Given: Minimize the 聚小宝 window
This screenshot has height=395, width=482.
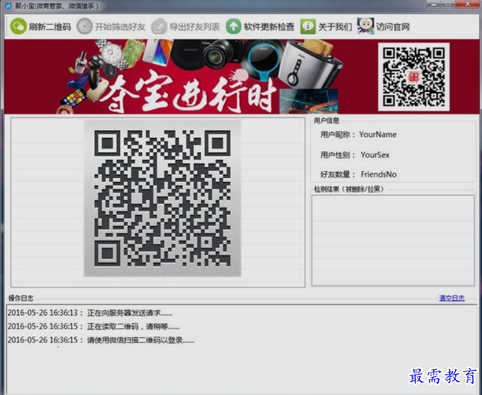Looking at the screenshot, I should [434, 4].
